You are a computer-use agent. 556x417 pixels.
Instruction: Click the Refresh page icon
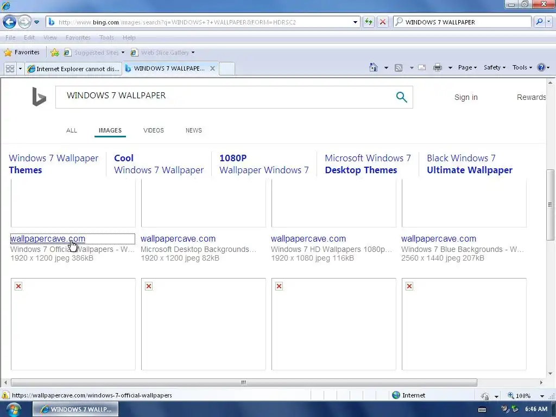pos(369,22)
